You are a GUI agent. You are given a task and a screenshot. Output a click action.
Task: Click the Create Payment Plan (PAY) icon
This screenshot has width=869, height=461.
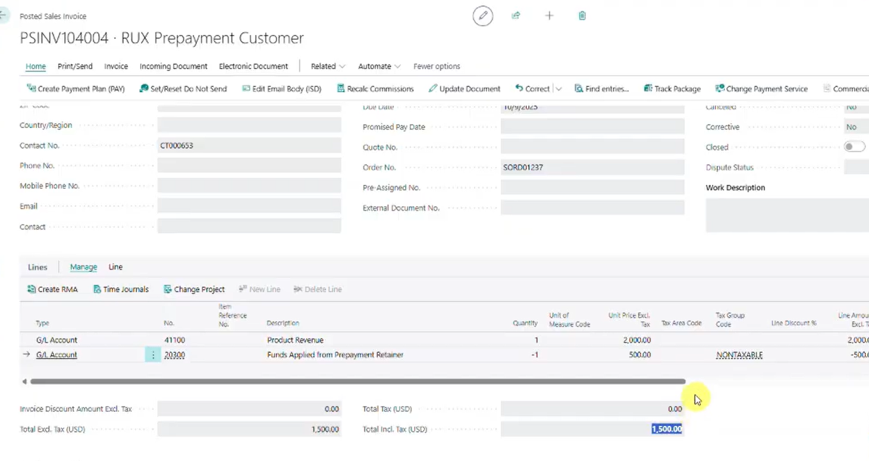point(31,89)
